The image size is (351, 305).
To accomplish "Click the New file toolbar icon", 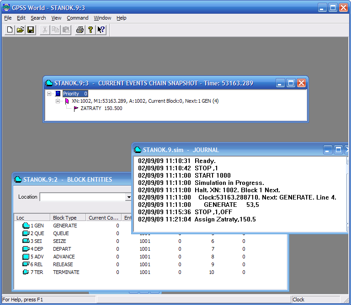I will (10, 30).
